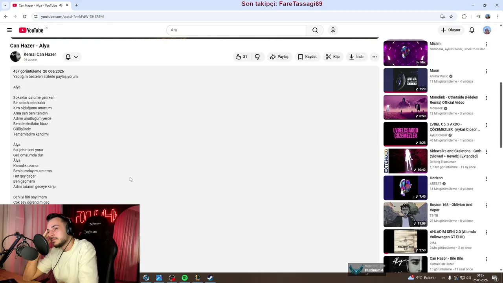Click the Kaydet save button
503x283 pixels.
click(307, 57)
